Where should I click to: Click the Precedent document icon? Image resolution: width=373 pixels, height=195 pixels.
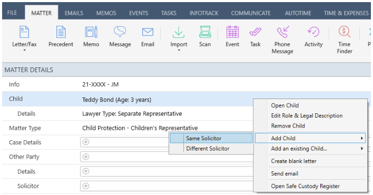(x=61, y=32)
